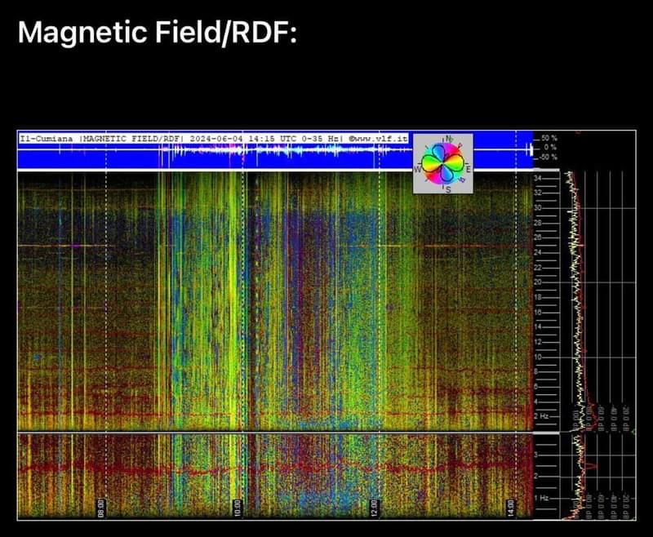Click the 08:00 time marker
Image resolution: width=653 pixels, height=537 pixels.
[101, 508]
